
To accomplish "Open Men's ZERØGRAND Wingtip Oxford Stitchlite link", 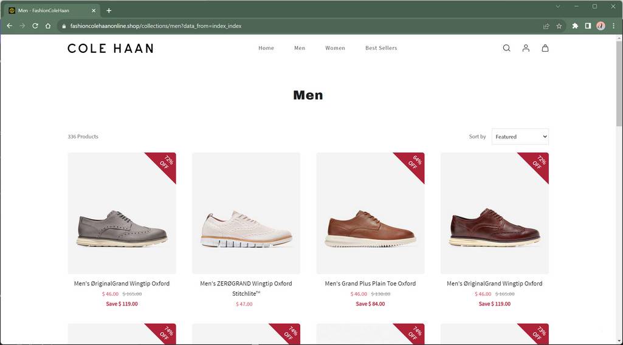I will pos(246,289).
